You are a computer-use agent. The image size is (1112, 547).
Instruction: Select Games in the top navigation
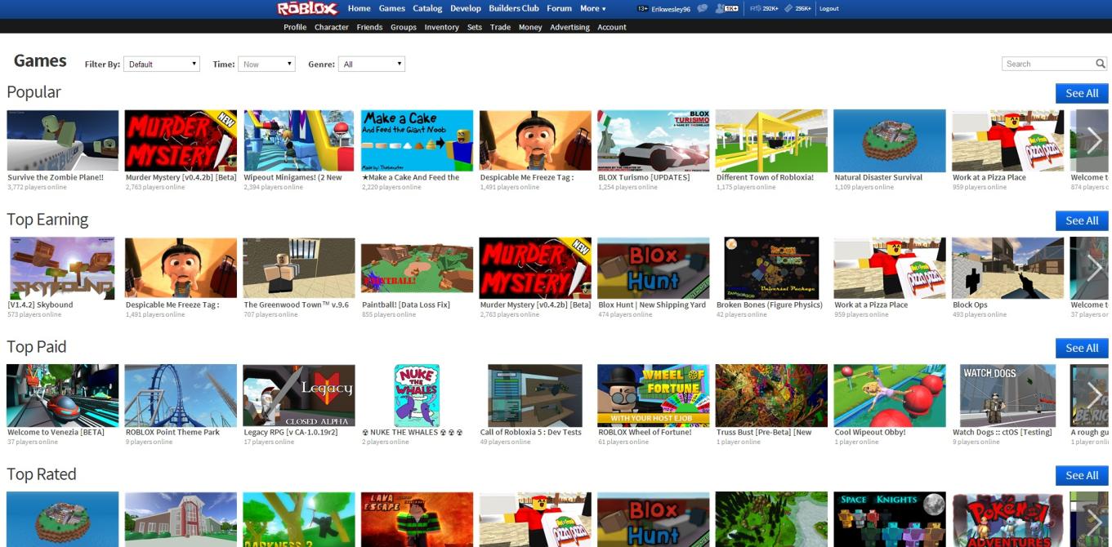click(x=392, y=8)
